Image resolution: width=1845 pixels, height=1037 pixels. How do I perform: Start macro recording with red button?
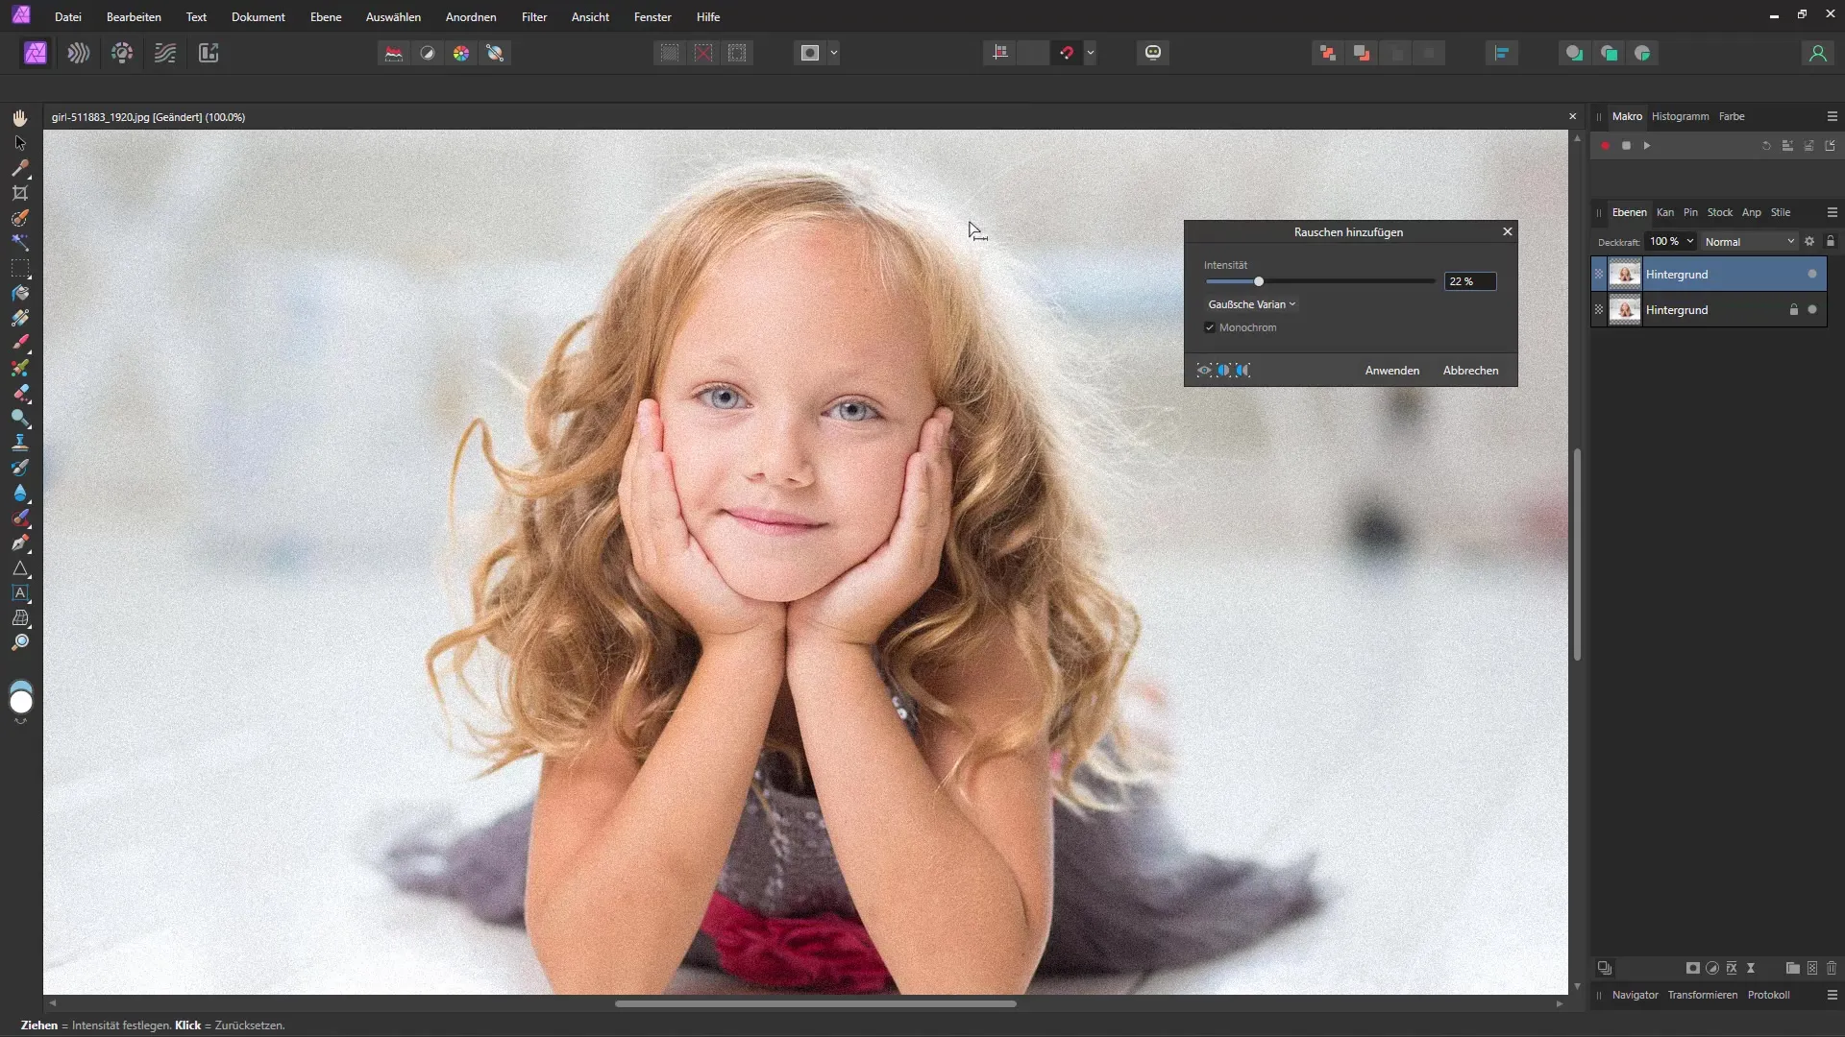point(1605,146)
